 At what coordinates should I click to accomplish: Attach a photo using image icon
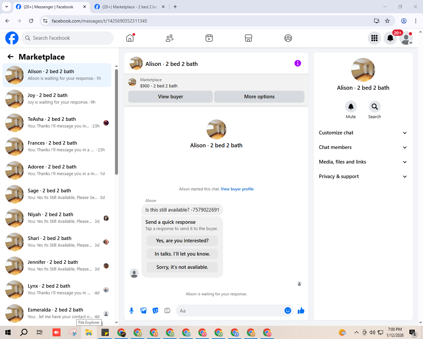(x=143, y=311)
